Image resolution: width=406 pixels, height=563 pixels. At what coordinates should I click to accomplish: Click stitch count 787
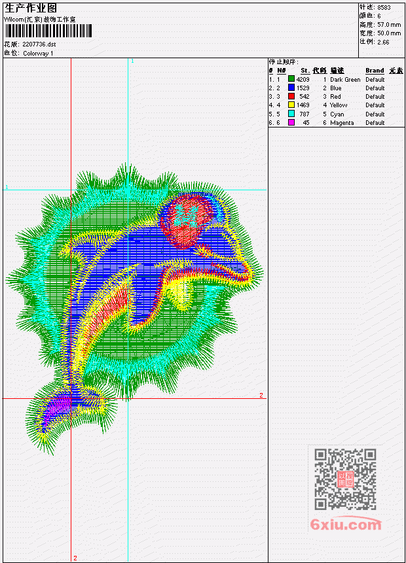pyautogui.click(x=304, y=114)
